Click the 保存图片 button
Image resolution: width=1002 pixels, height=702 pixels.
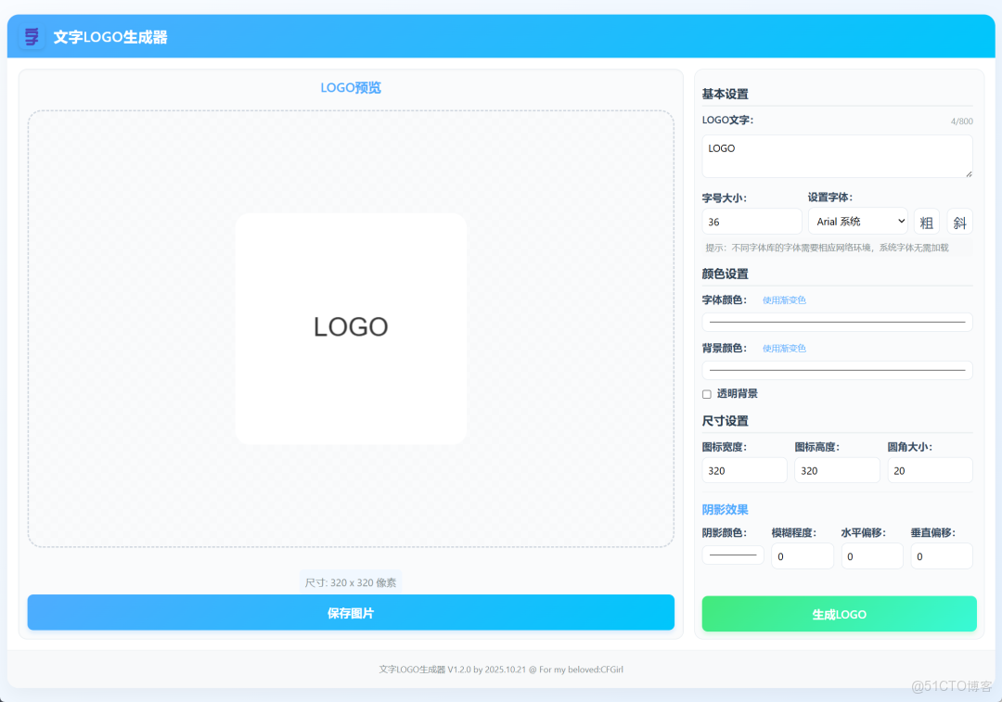[351, 612]
